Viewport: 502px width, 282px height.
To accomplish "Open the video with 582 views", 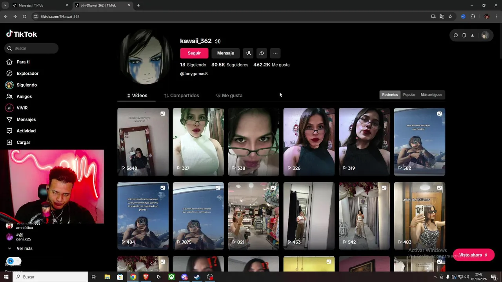I will click(x=420, y=142).
